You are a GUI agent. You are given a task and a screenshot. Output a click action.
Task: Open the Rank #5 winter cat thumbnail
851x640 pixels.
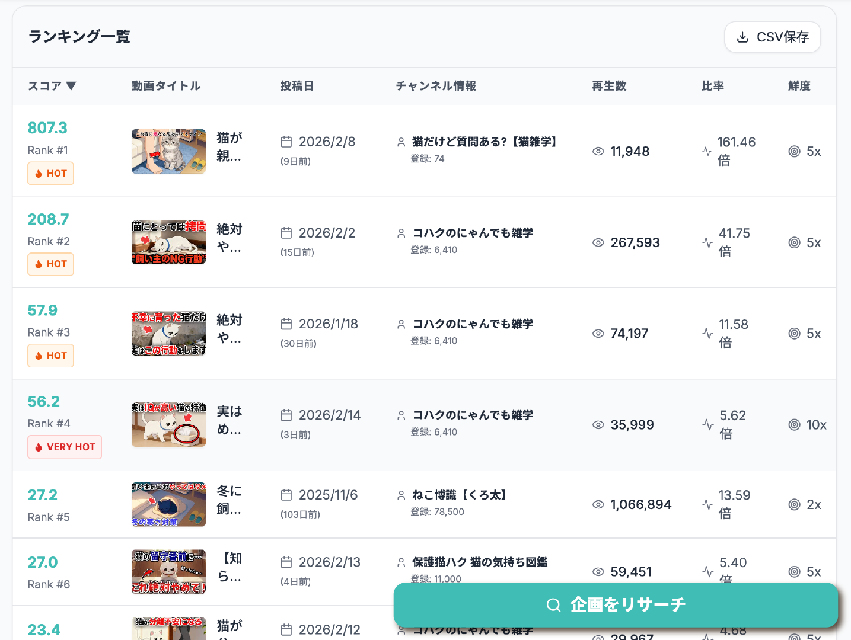point(168,504)
